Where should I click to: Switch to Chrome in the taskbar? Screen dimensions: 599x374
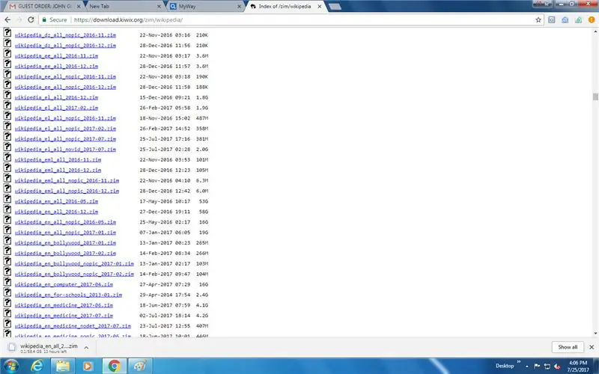[x=114, y=366]
